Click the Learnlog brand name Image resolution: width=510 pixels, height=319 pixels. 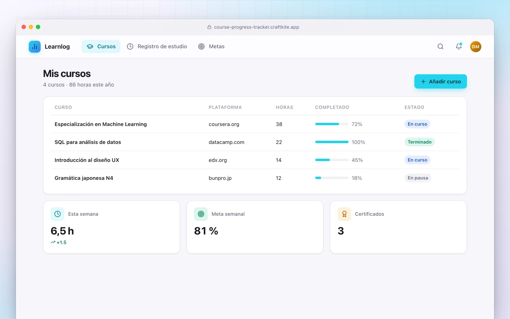point(57,47)
